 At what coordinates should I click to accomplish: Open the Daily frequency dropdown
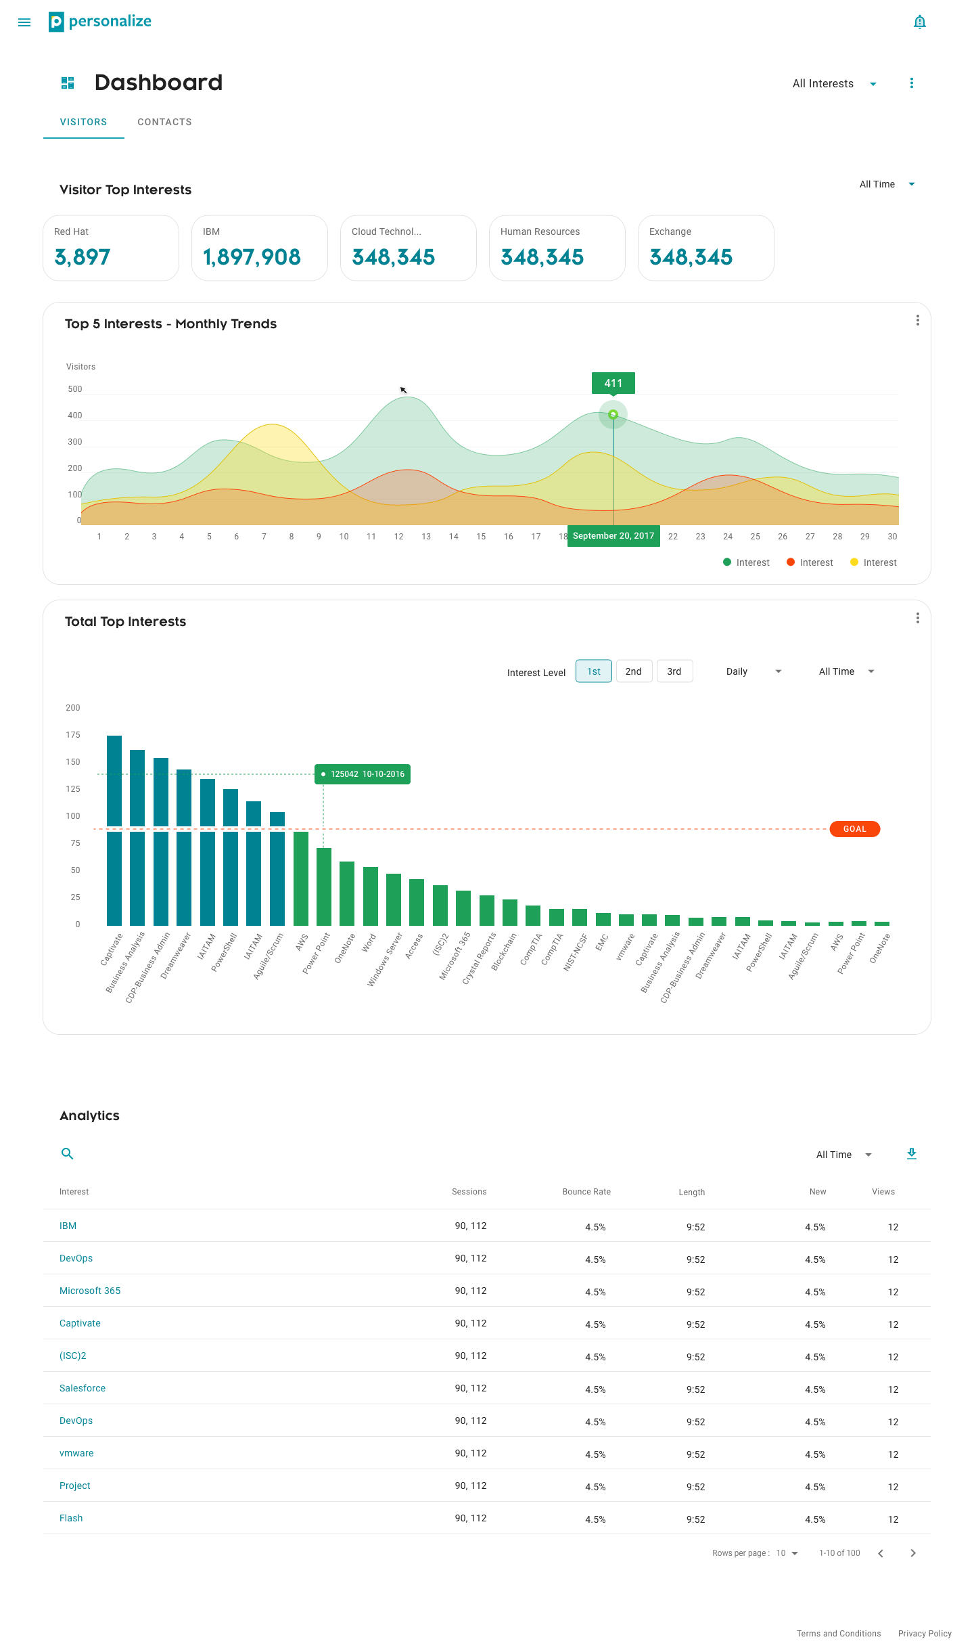tap(754, 671)
